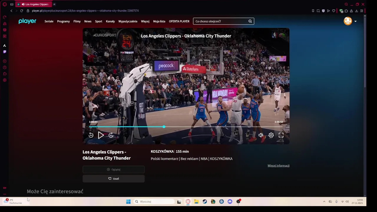Click the search magnifier icon in player.pl

(x=250, y=21)
